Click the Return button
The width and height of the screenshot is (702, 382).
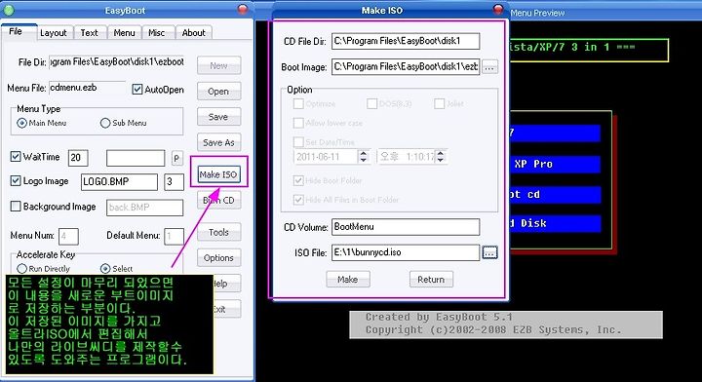pos(431,279)
